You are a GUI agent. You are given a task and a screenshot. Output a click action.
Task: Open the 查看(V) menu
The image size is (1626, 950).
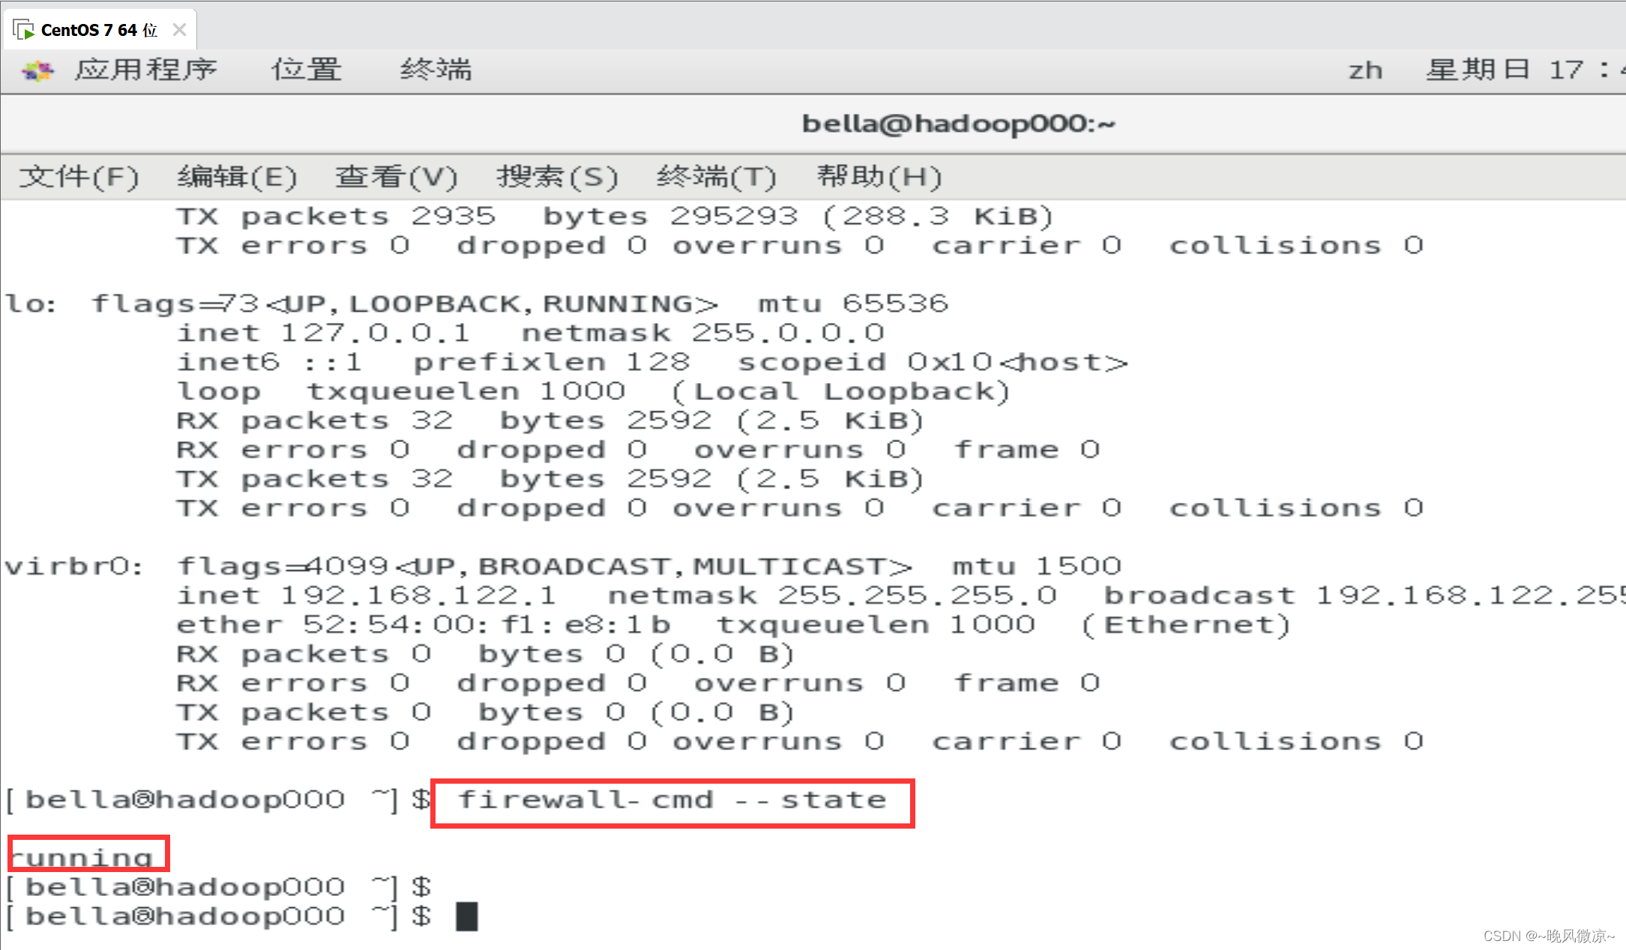[396, 177]
